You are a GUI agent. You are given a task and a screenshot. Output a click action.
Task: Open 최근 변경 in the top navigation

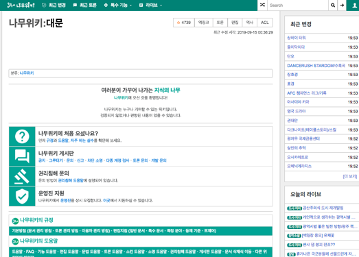(x=54, y=5)
